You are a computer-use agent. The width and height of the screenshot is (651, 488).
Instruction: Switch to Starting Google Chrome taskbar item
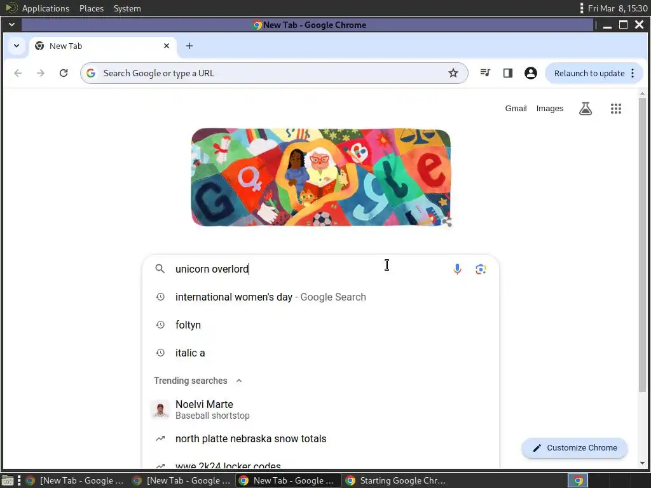click(x=395, y=480)
